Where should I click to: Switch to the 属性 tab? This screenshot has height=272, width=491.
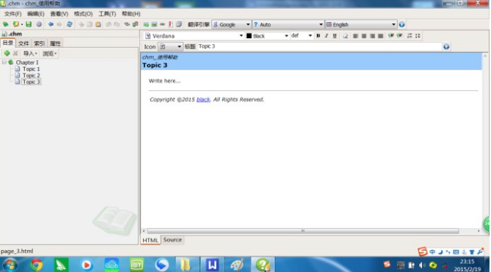[x=55, y=43]
